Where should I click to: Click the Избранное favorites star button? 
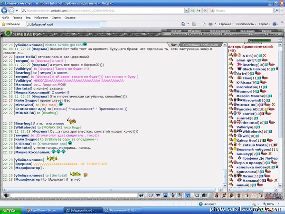(x=11, y=24)
